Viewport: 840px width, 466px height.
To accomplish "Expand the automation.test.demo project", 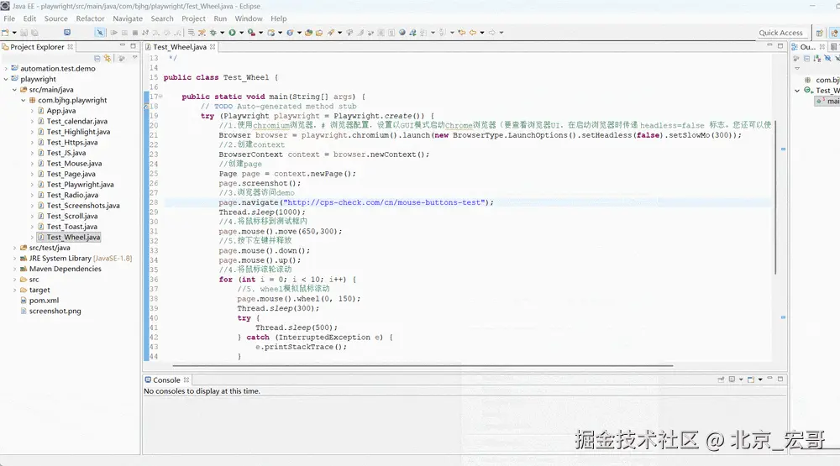I will [x=6, y=69].
